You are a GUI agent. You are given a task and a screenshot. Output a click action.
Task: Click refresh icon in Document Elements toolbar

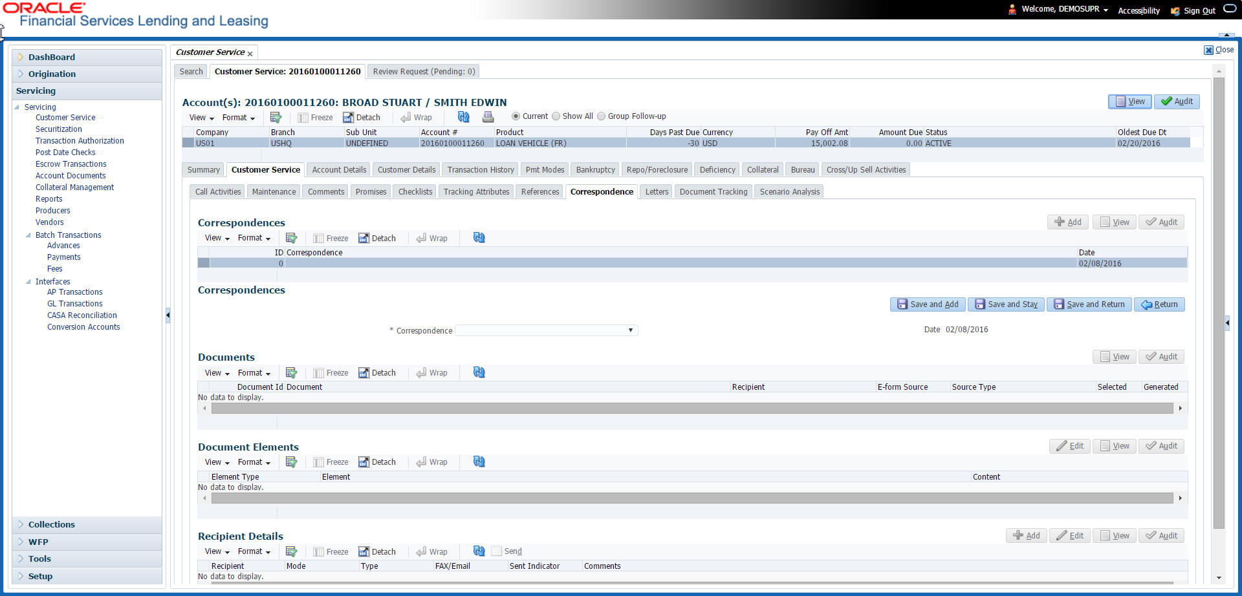tap(479, 461)
